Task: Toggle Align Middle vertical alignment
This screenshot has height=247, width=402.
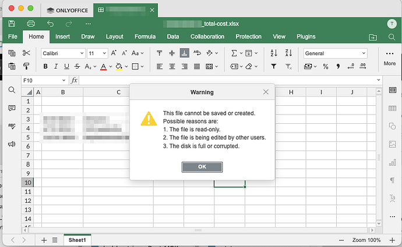Action: (172, 53)
